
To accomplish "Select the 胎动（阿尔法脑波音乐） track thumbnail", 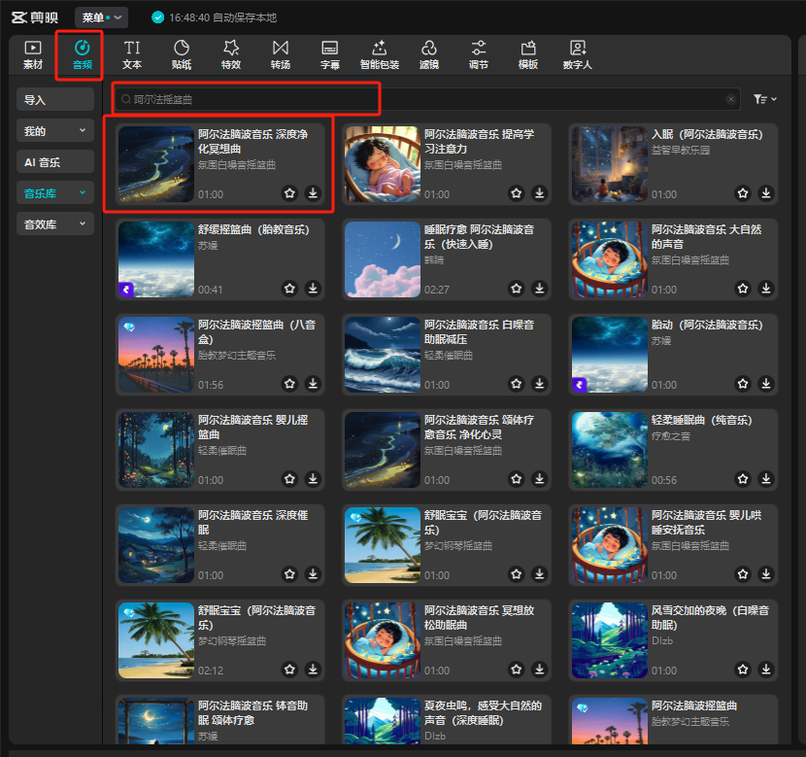I will pos(610,354).
